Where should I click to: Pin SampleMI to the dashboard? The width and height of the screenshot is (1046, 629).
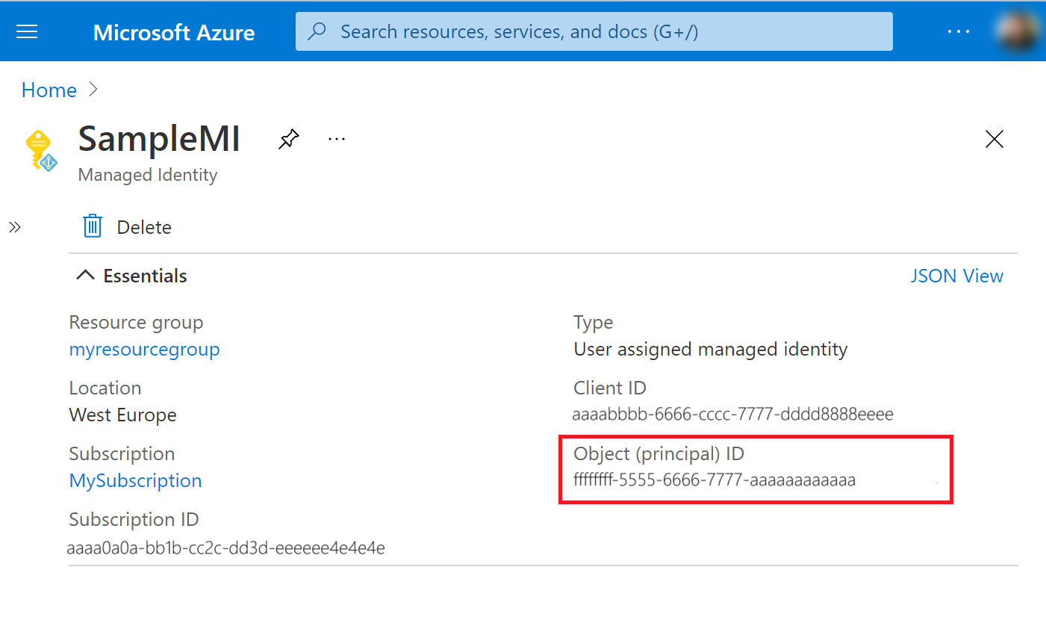(x=288, y=138)
